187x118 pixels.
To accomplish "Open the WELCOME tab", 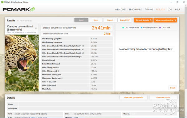I will pyautogui.click(x=120, y=10).
